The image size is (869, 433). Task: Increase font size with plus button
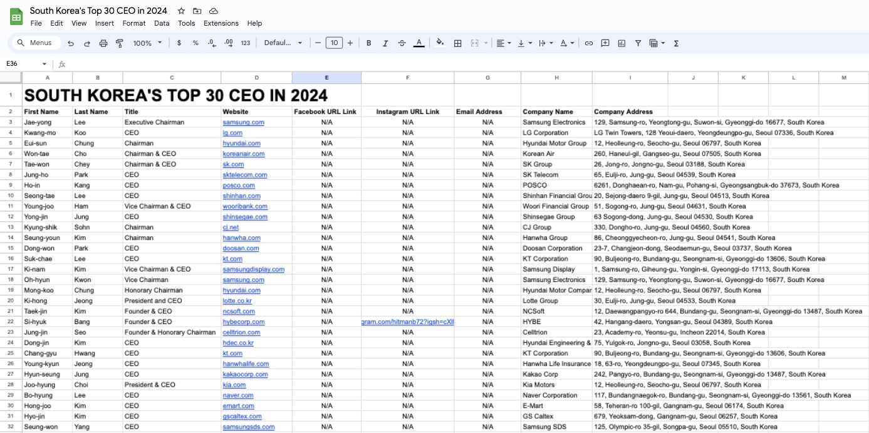point(350,43)
